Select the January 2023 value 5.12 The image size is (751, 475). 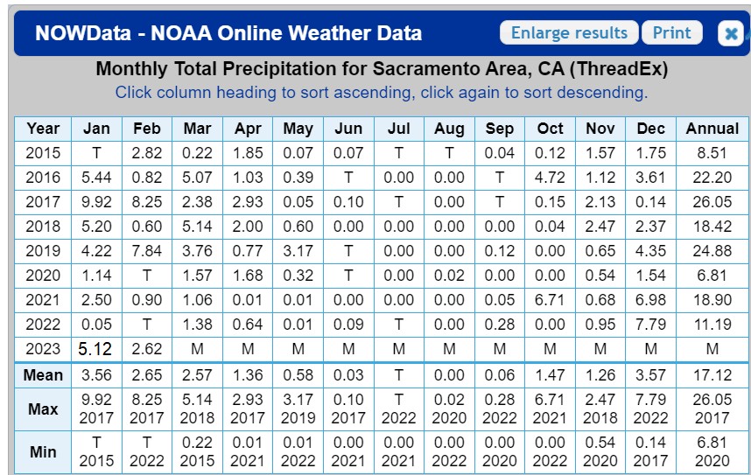(x=95, y=349)
